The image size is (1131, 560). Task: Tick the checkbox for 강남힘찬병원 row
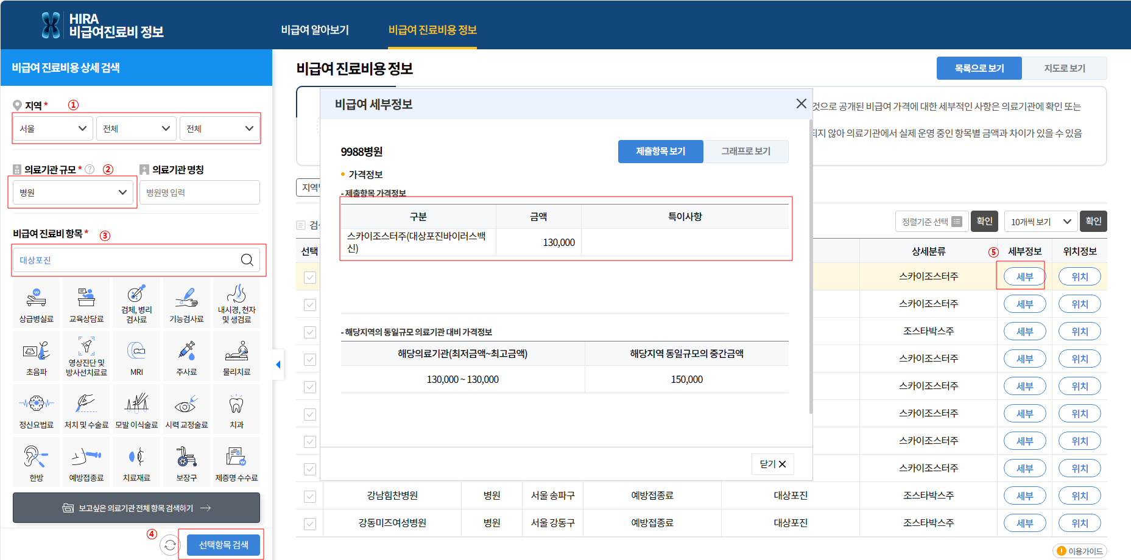[x=310, y=497]
